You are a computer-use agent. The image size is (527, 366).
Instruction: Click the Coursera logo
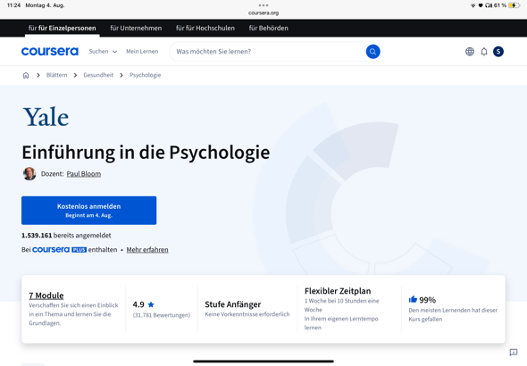tap(50, 52)
